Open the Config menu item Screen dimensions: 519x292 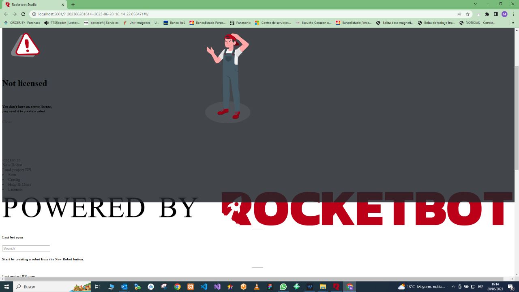[x=14, y=180]
